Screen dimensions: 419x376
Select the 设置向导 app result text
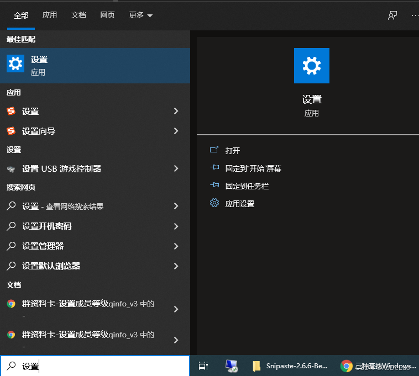click(x=39, y=131)
